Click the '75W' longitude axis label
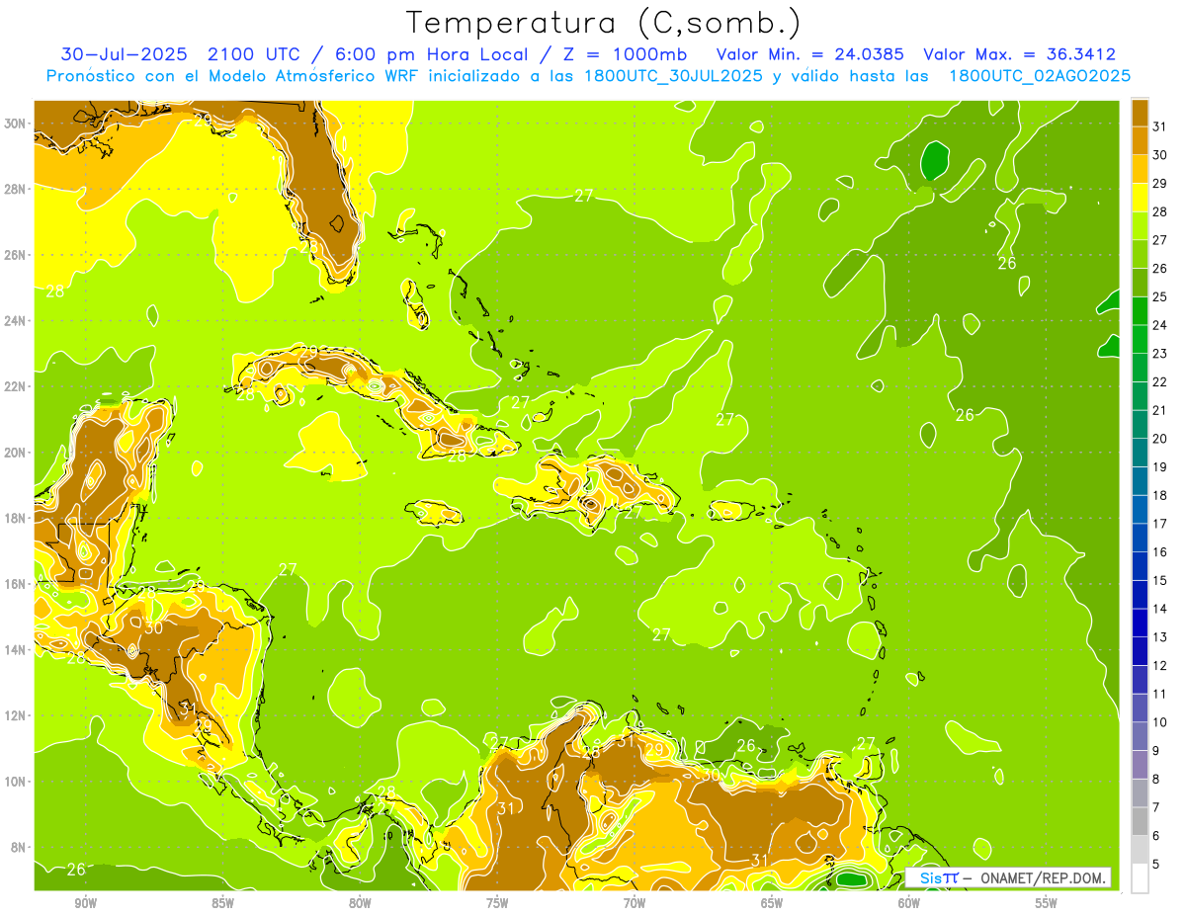This screenshot has height=916, width=1186. click(497, 903)
